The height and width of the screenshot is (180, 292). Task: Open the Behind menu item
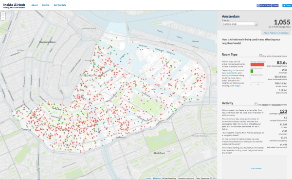46,5
